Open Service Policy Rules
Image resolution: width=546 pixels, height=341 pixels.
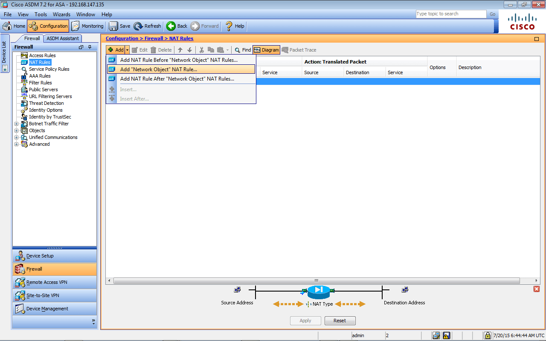(x=49, y=69)
